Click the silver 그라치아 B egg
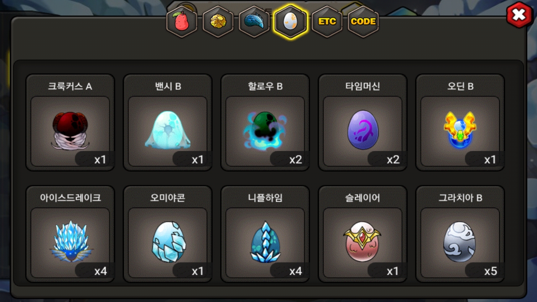 [x=460, y=242]
